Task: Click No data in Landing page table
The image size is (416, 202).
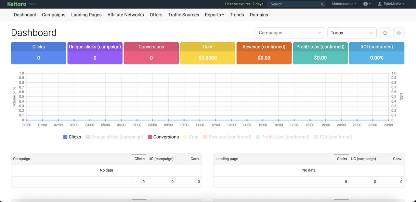Action: [309, 170]
